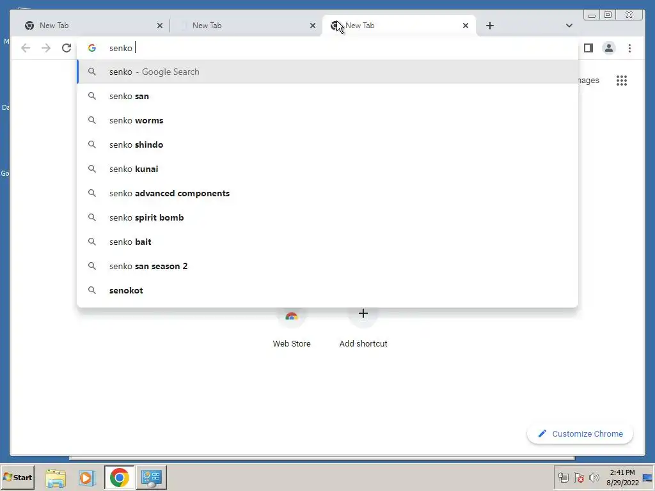Image resolution: width=655 pixels, height=491 pixels.
Task: Click the Google G icon in the omnibox
Action: click(x=92, y=48)
